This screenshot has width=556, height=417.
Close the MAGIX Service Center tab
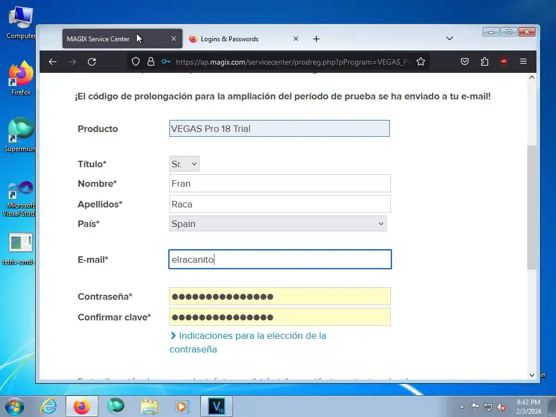173,39
